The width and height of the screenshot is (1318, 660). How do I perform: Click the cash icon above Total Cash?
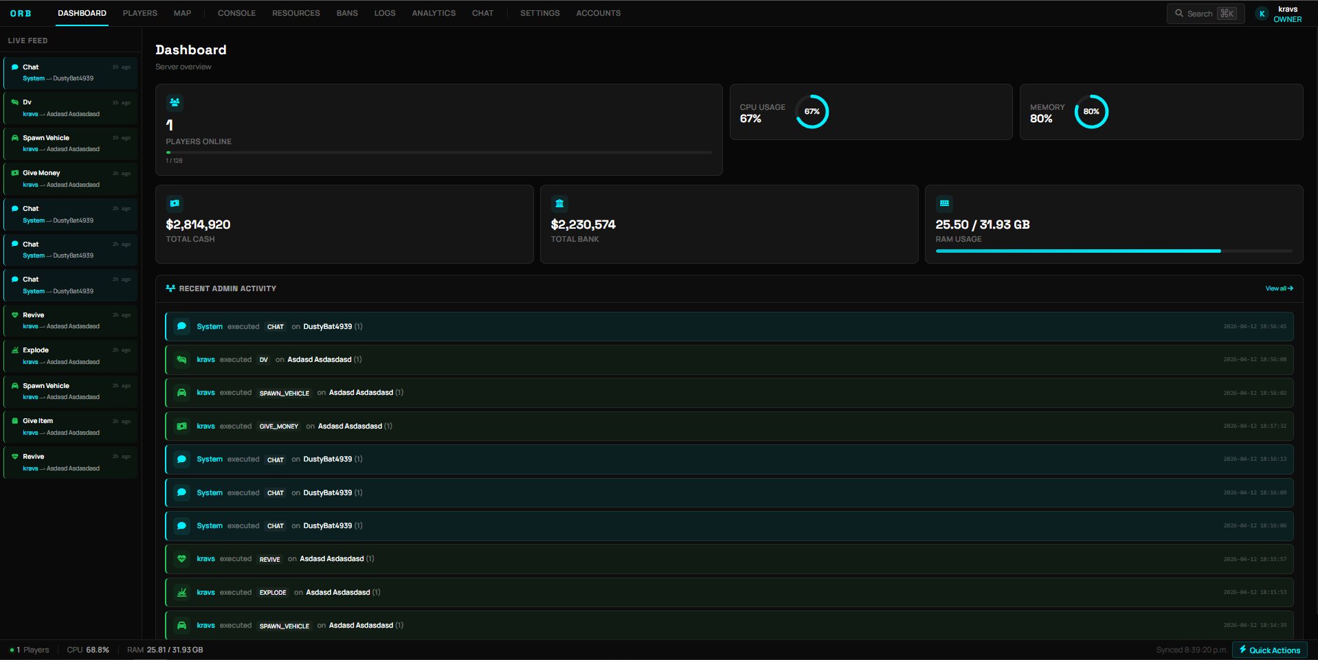click(175, 203)
